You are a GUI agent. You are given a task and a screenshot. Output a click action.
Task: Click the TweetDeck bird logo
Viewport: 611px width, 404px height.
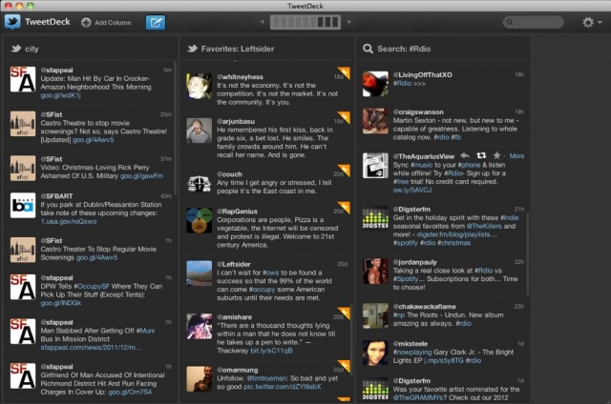click(x=12, y=22)
